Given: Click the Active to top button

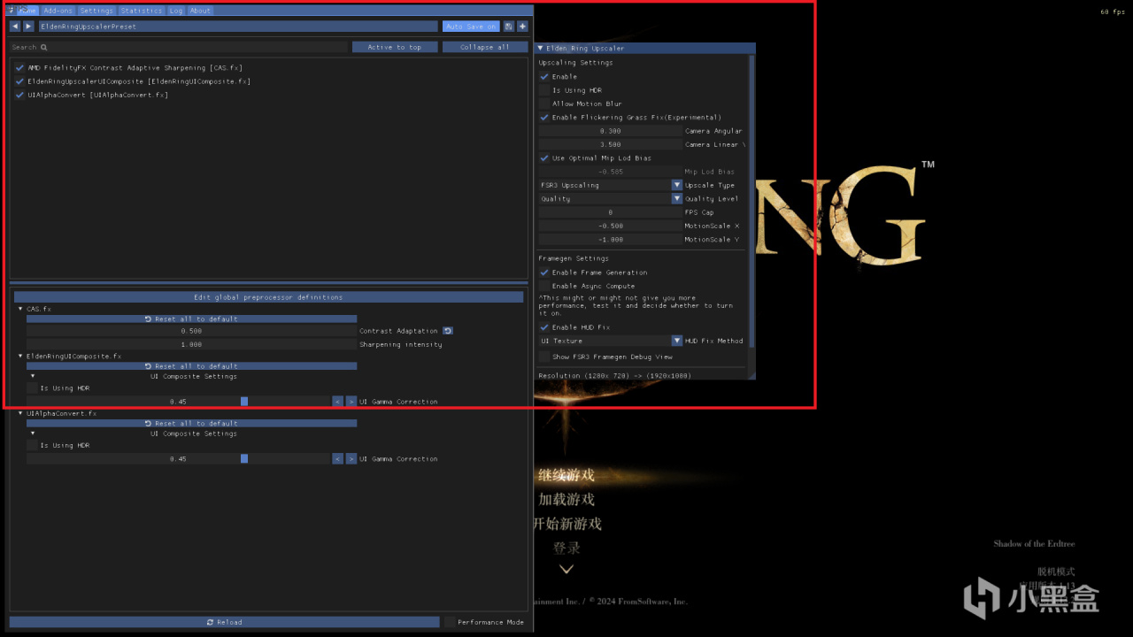Looking at the screenshot, I should (395, 47).
